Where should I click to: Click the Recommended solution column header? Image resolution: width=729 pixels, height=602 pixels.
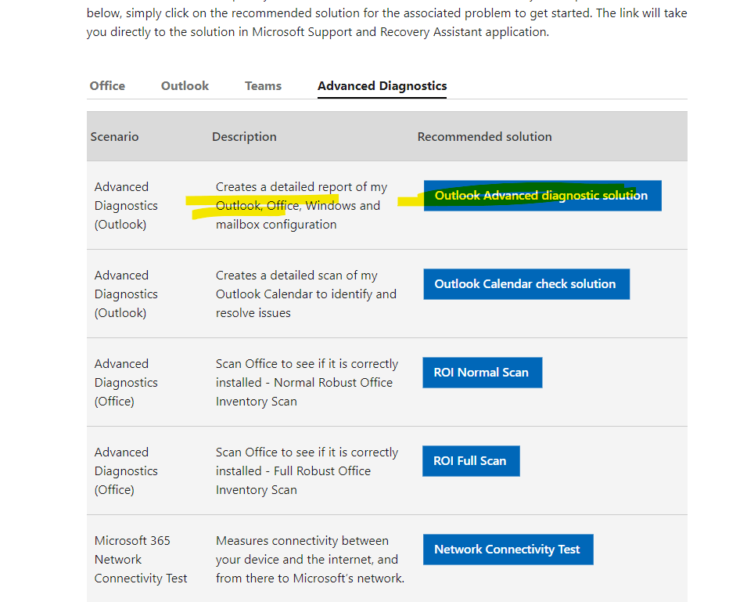[x=484, y=137]
